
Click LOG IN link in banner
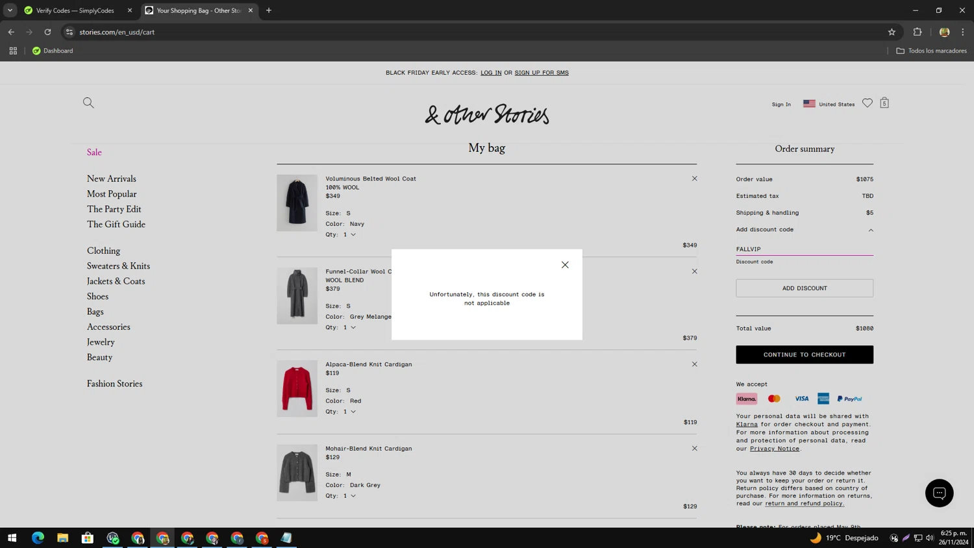pyautogui.click(x=491, y=73)
